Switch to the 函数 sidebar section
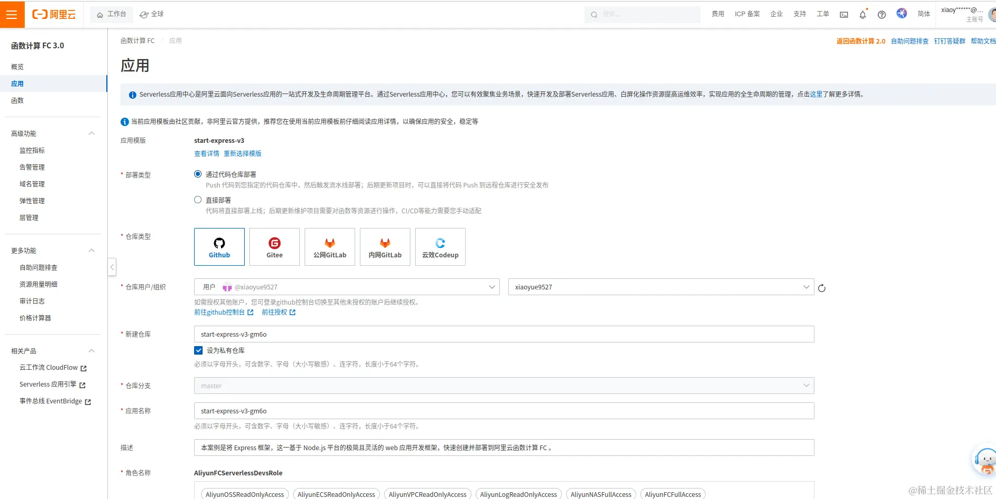The image size is (996, 499). (17, 100)
